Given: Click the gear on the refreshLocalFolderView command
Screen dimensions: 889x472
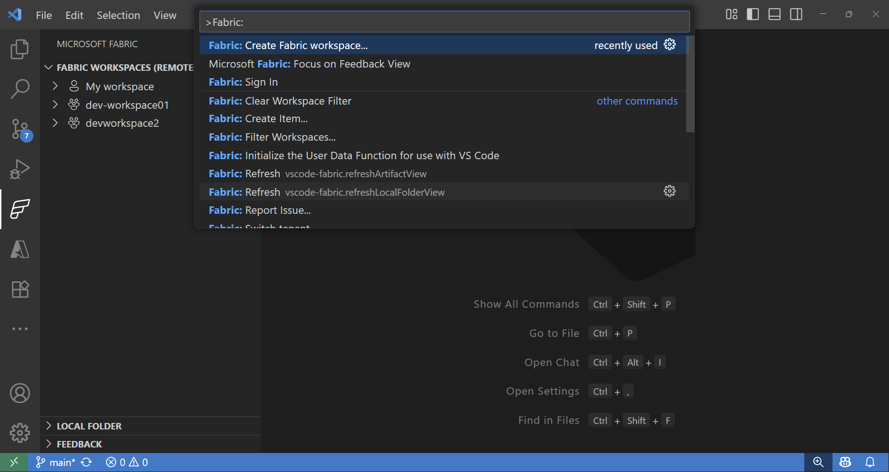Looking at the screenshot, I should coord(670,191).
